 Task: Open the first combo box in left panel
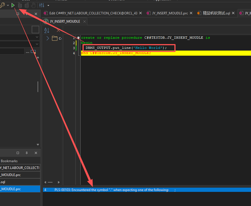(20, 37)
